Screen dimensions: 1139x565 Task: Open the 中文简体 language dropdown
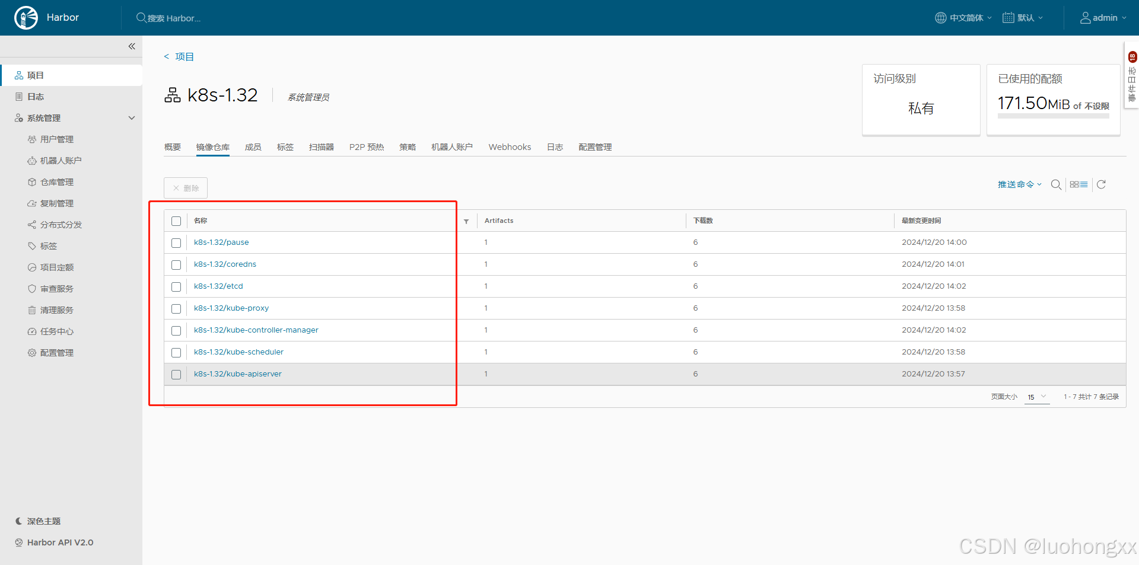964,18
